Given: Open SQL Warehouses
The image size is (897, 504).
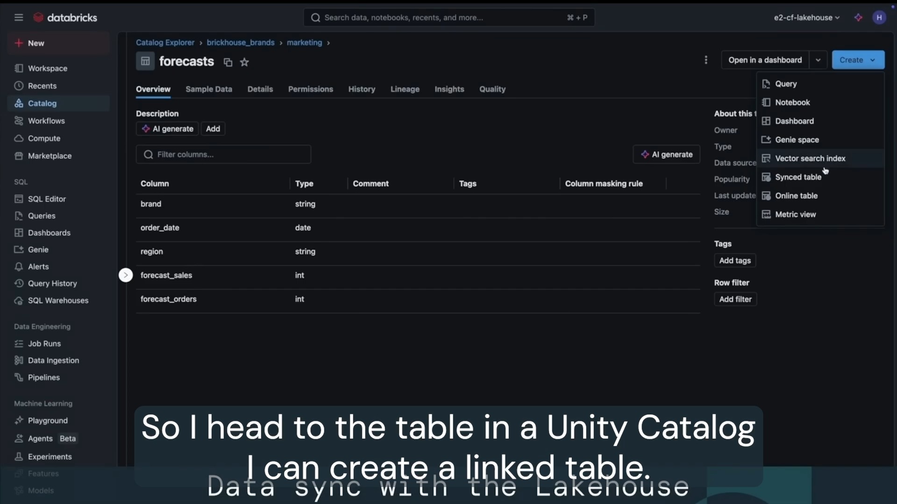Looking at the screenshot, I should pyautogui.click(x=58, y=301).
